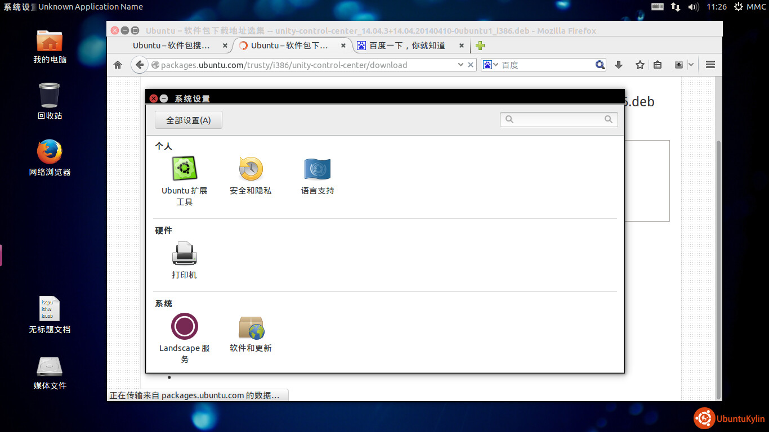Open the volume indicator in top panel
Screen dimensions: 769x432
pyautogui.click(x=693, y=7)
